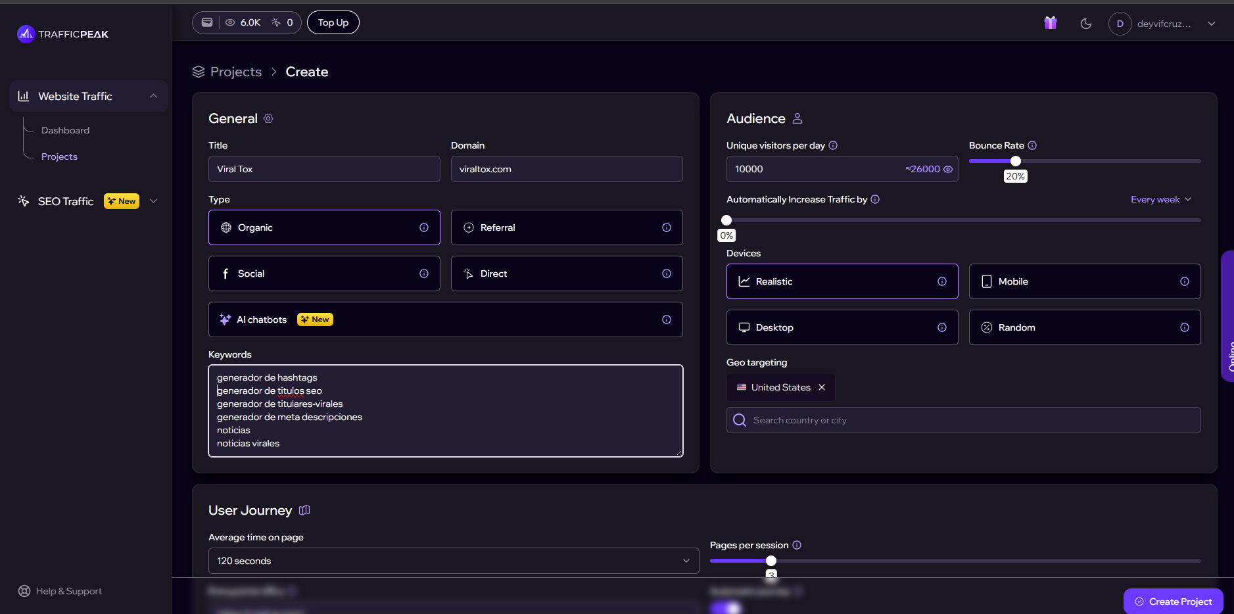Open Automatically Increase Traffic info icon
The image size is (1234, 614).
pyautogui.click(x=875, y=199)
